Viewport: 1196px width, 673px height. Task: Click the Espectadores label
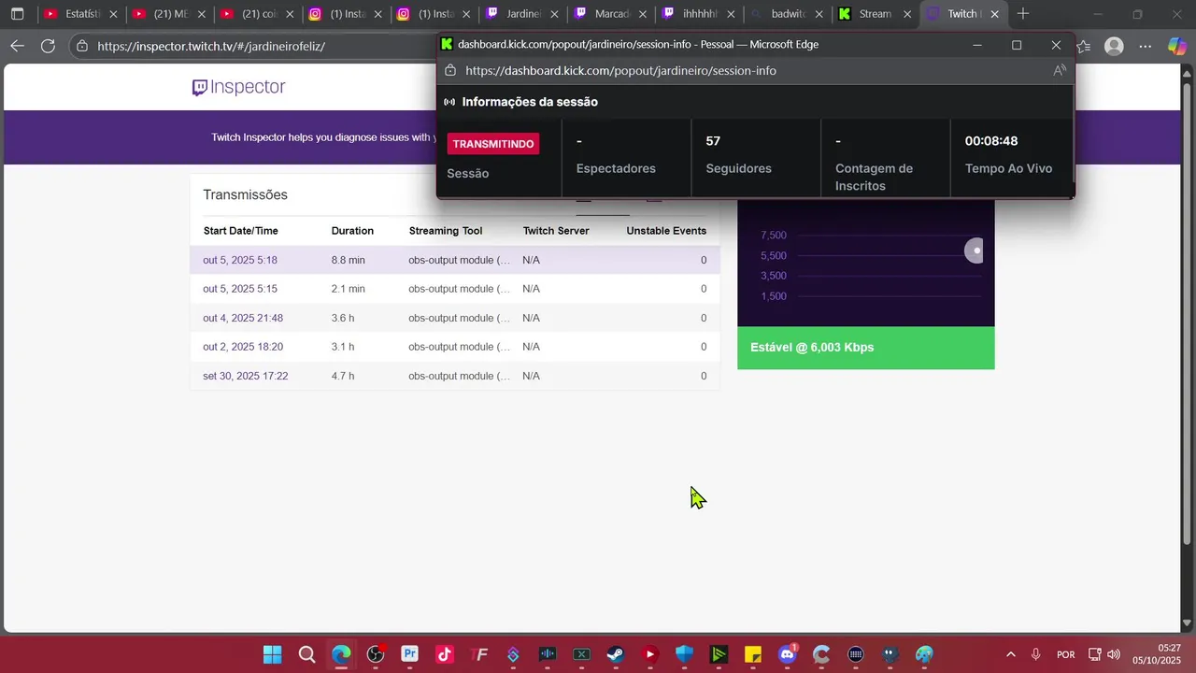[616, 168]
